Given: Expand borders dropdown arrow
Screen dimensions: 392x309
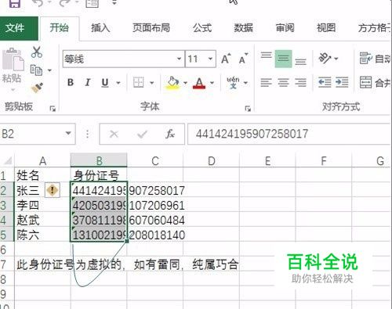Looking at the screenshot, I should tap(152, 83).
